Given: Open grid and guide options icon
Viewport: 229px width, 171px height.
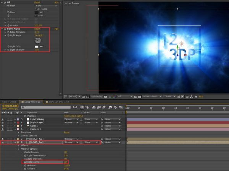Looking at the screenshot, I should tap(83, 97).
